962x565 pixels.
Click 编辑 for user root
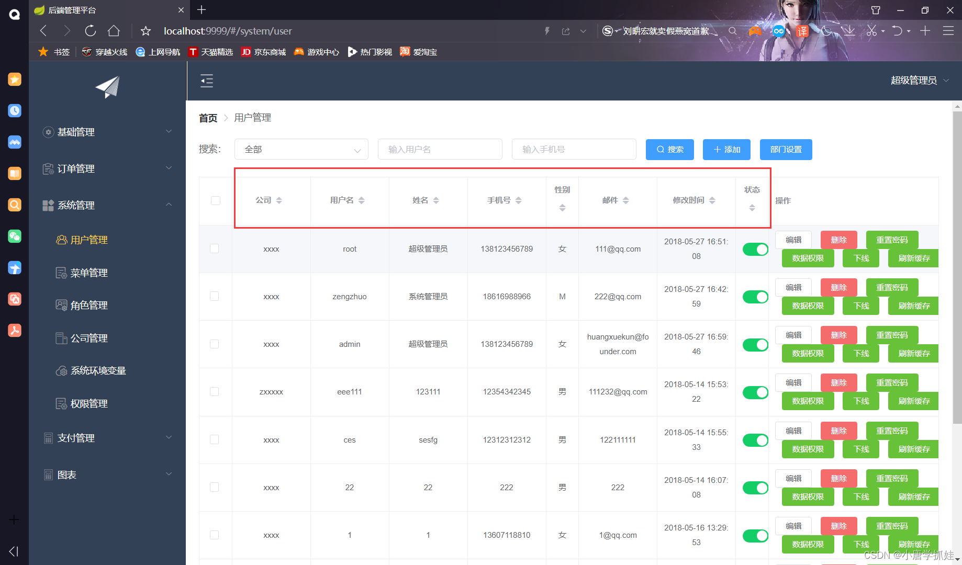pos(793,240)
